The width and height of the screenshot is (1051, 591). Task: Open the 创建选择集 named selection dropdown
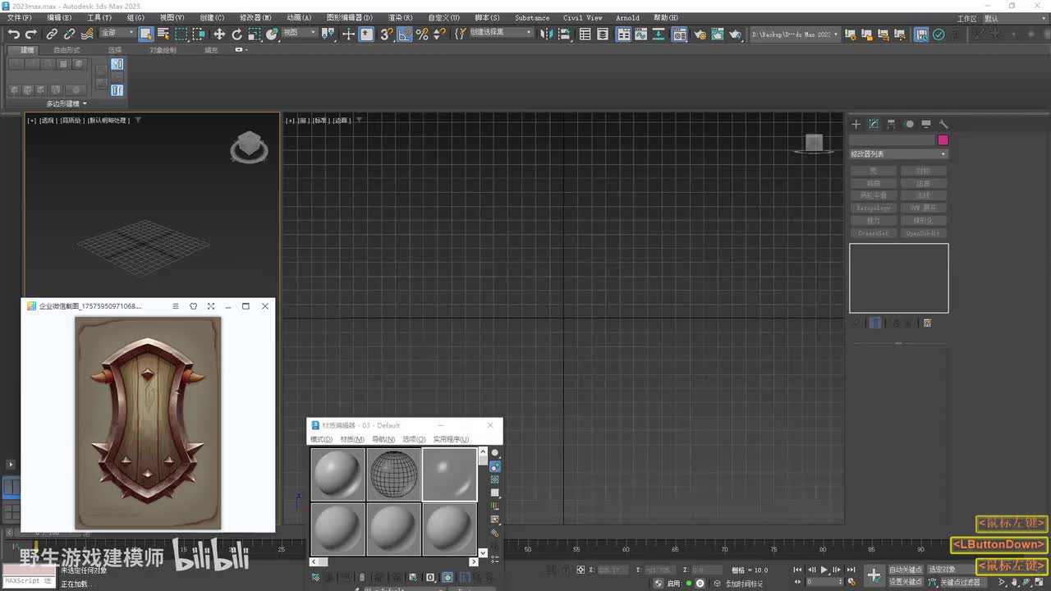pos(500,33)
